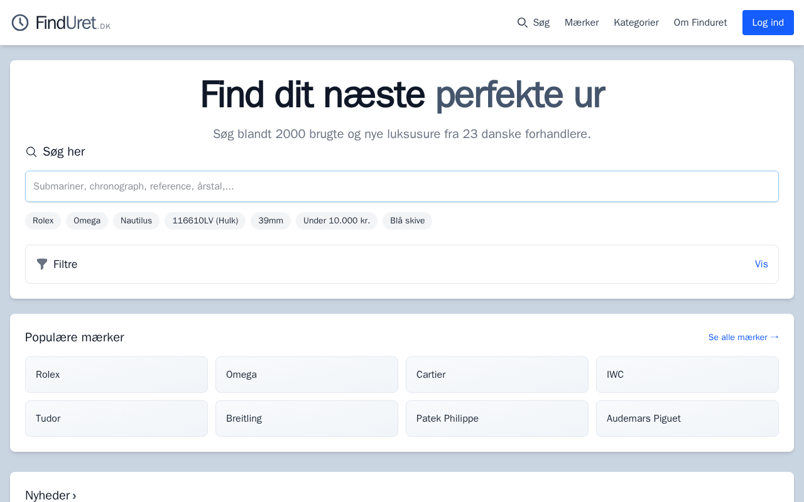Open the Patek Philippe brand card
The height and width of the screenshot is (502, 804).
pos(497,419)
